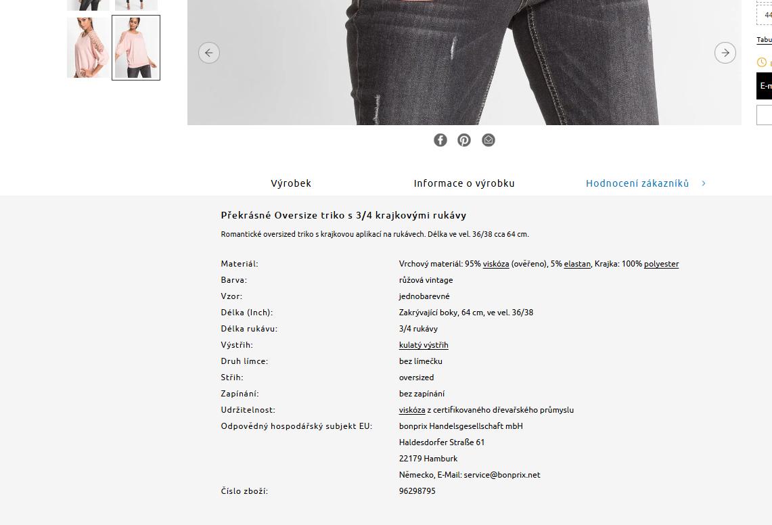Share the product on Facebook
Viewport: 772px width, 525px height.
tap(440, 140)
